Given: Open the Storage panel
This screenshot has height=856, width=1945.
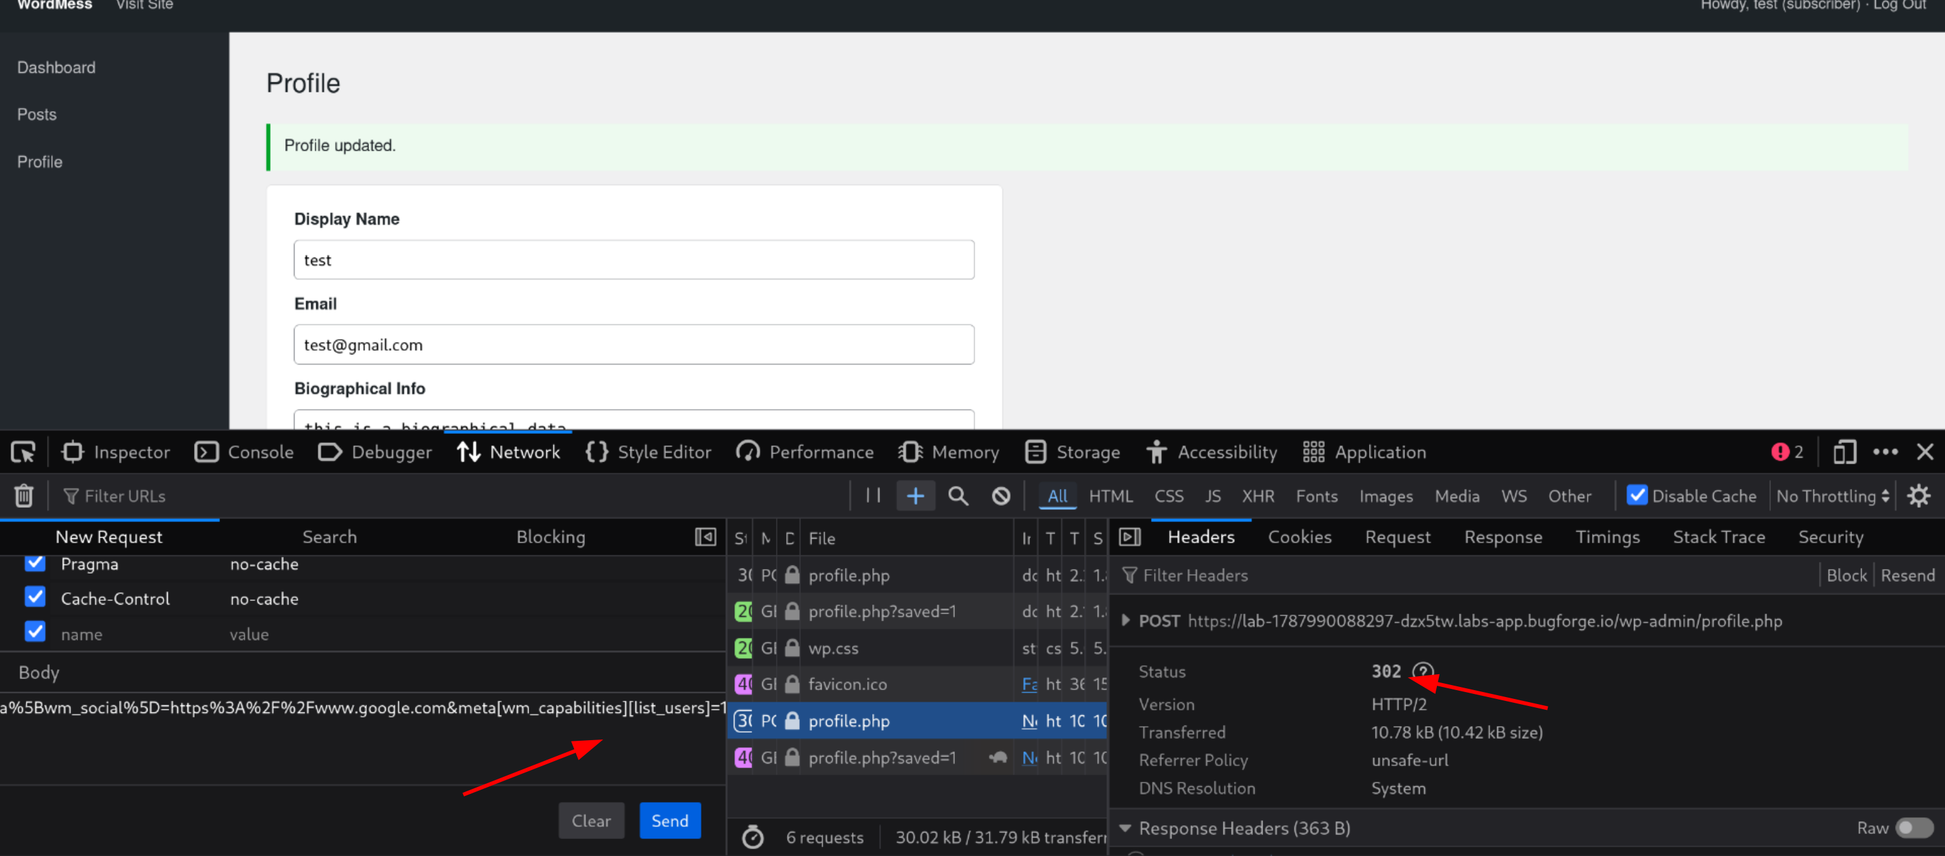Looking at the screenshot, I should point(1072,452).
